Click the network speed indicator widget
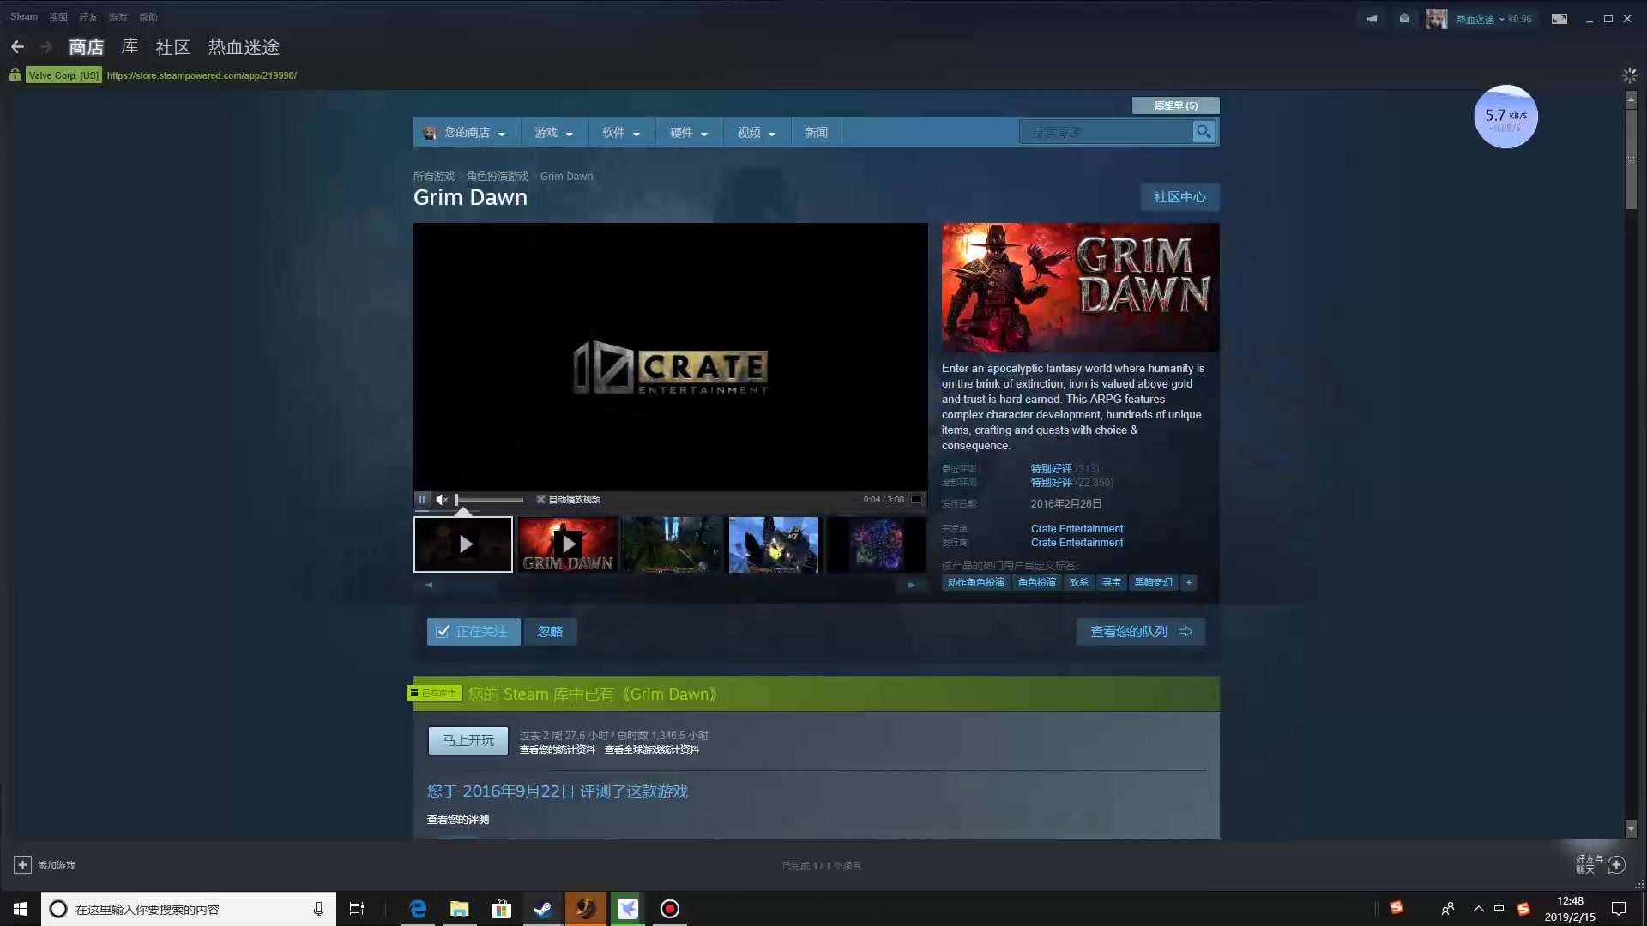This screenshot has width=1647, height=926. pyautogui.click(x=1505, y=117)
